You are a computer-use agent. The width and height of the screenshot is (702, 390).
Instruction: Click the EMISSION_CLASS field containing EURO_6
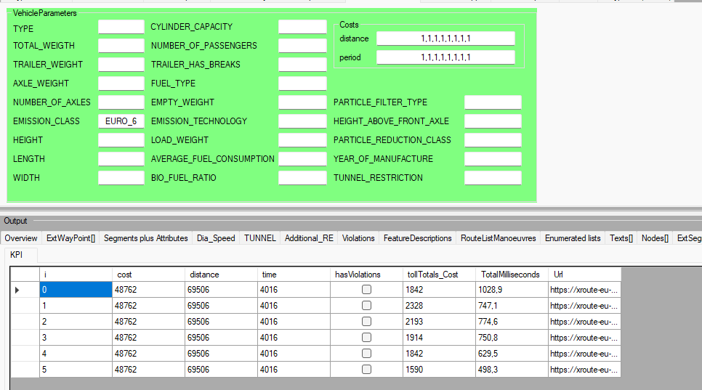pyautogui.click(x=121, y=121)
